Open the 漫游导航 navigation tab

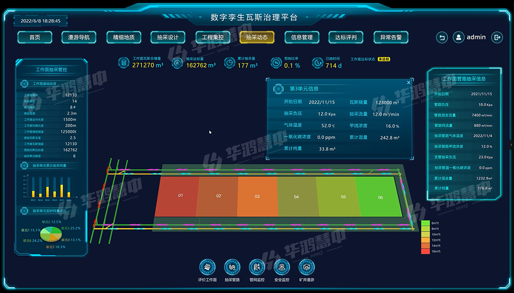[79, 37]
